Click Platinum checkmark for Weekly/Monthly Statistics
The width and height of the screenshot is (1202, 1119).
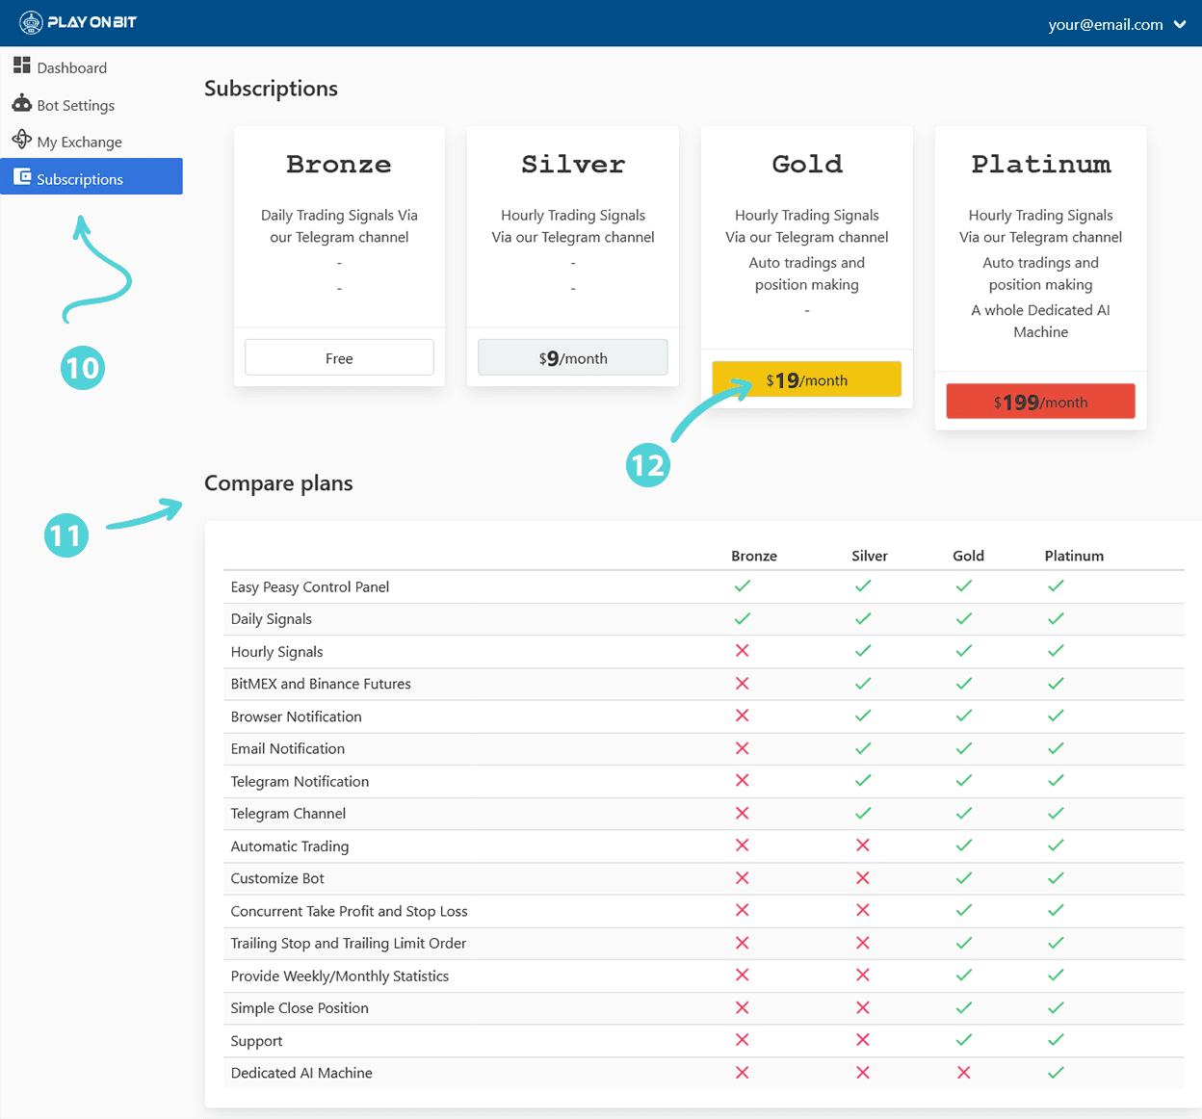tap(1056, 975)
